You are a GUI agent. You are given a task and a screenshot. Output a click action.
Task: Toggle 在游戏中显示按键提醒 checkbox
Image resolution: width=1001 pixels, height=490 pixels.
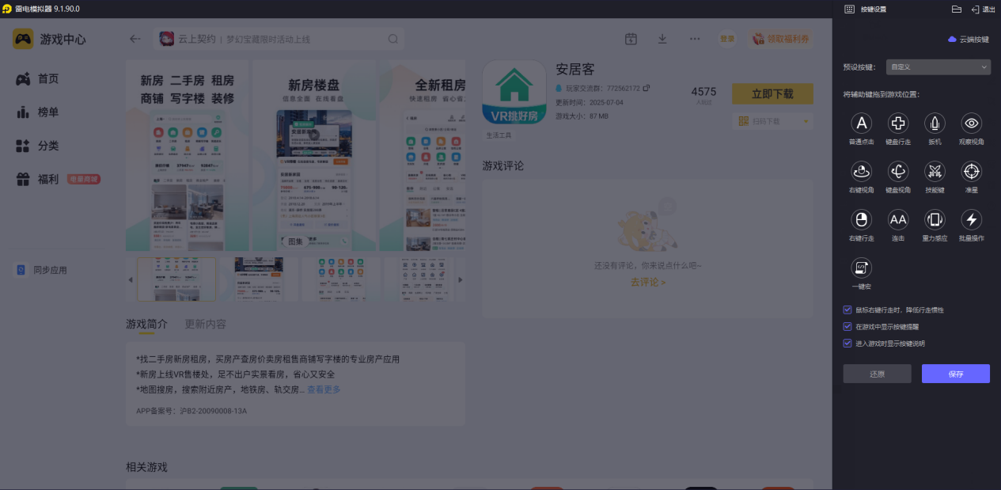pyautogui.click(x=847, y=326)
